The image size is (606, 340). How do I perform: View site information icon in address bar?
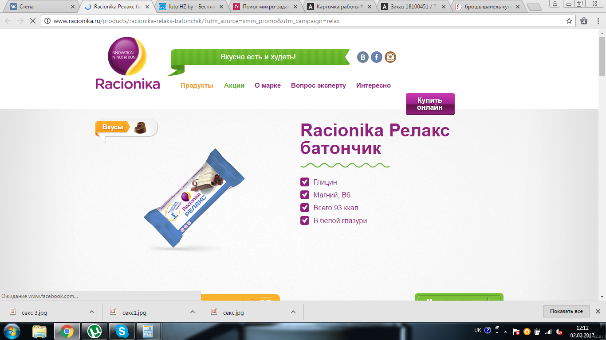coord(47,21)
